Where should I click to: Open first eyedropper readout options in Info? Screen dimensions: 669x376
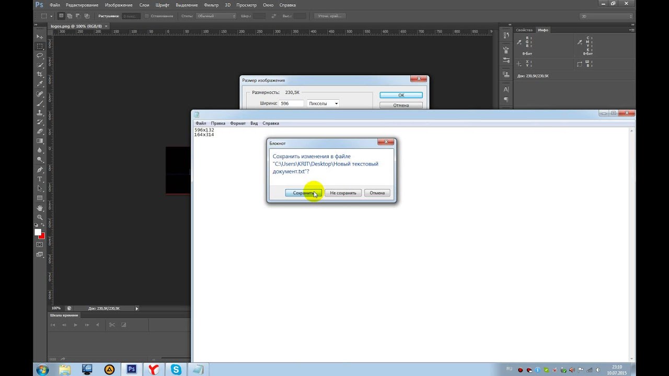pos(520,41)
